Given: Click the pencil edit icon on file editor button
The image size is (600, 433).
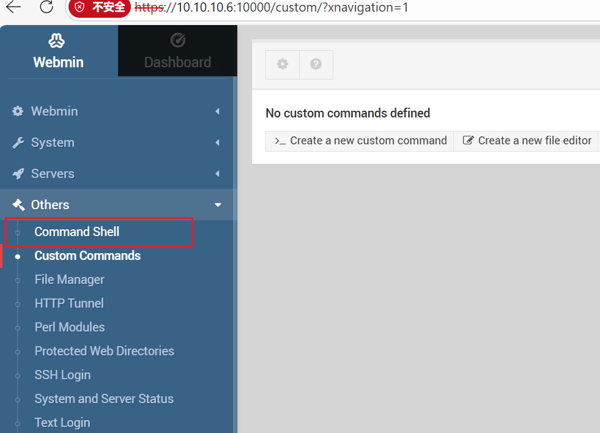Looking at the screenshot, I should (468, 141).
